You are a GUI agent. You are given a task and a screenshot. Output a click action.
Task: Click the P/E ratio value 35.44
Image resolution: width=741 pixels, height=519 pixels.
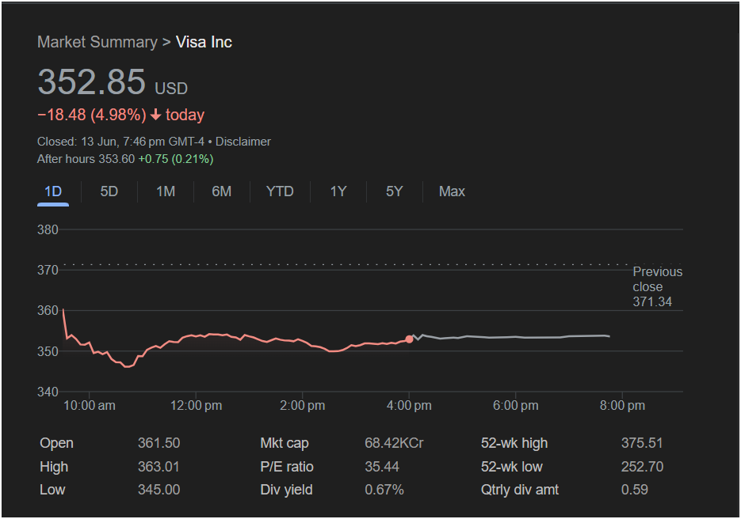click(382, 467)
